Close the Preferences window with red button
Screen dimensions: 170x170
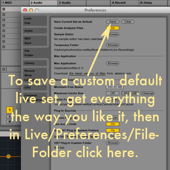click(x=25, y=10)
